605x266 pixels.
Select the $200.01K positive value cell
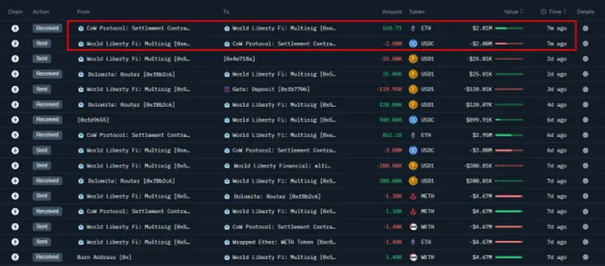479,181
